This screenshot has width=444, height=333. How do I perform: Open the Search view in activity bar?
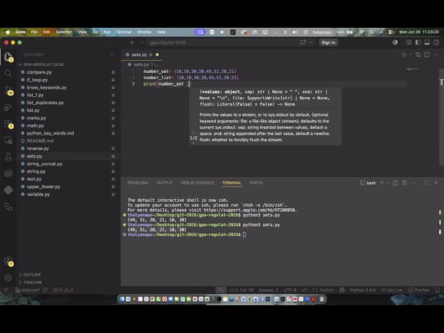click(x=8, y=74)
